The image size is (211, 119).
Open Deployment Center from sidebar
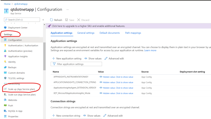click(18, 28)
